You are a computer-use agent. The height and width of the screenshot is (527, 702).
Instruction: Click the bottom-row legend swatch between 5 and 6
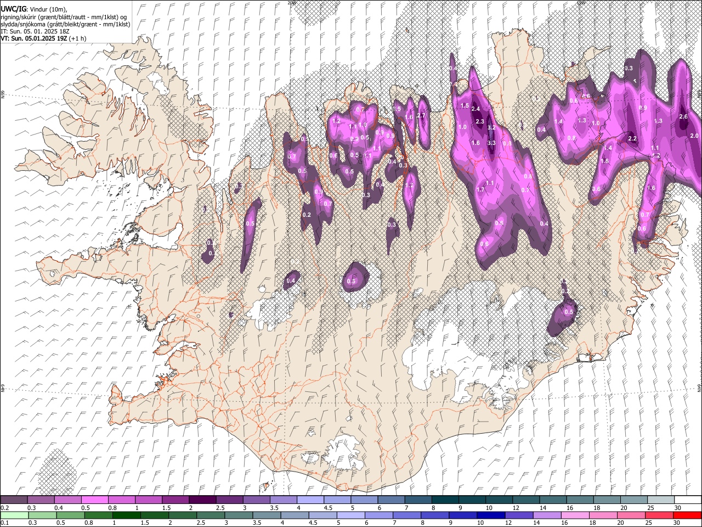point(352,515)
